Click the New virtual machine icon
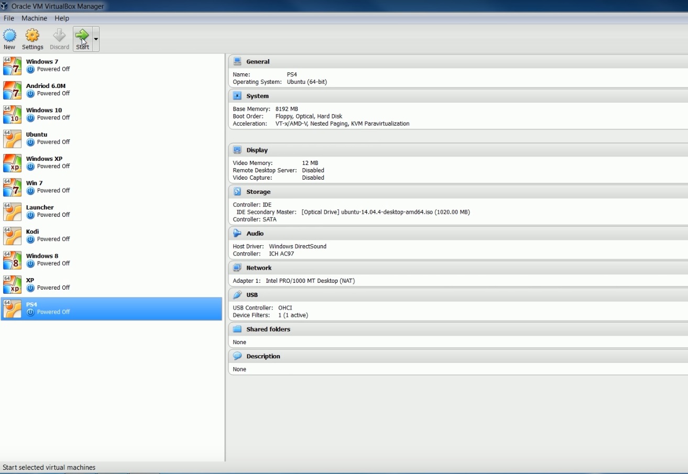The width and height of the screenshot is (688, 474). [x=9, y=36]
